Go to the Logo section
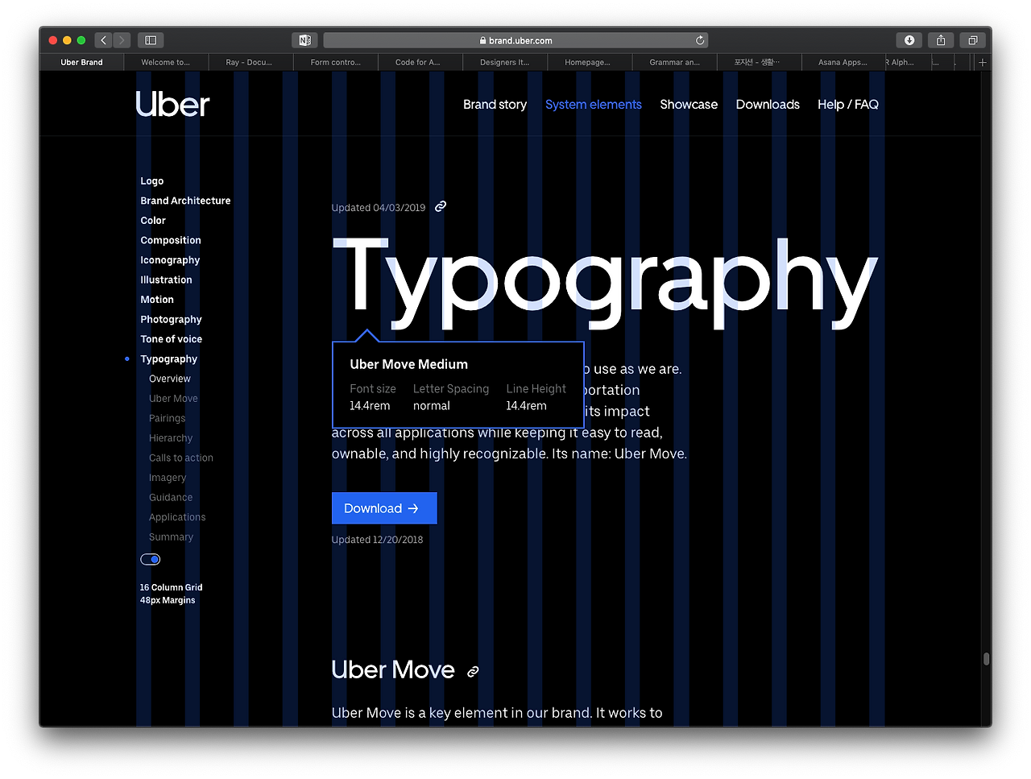The height and width of the screenshot is (779, 1031). [152, 181]
